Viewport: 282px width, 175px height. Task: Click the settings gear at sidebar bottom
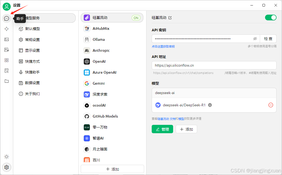pyautogui.click(x=7, y=167)
